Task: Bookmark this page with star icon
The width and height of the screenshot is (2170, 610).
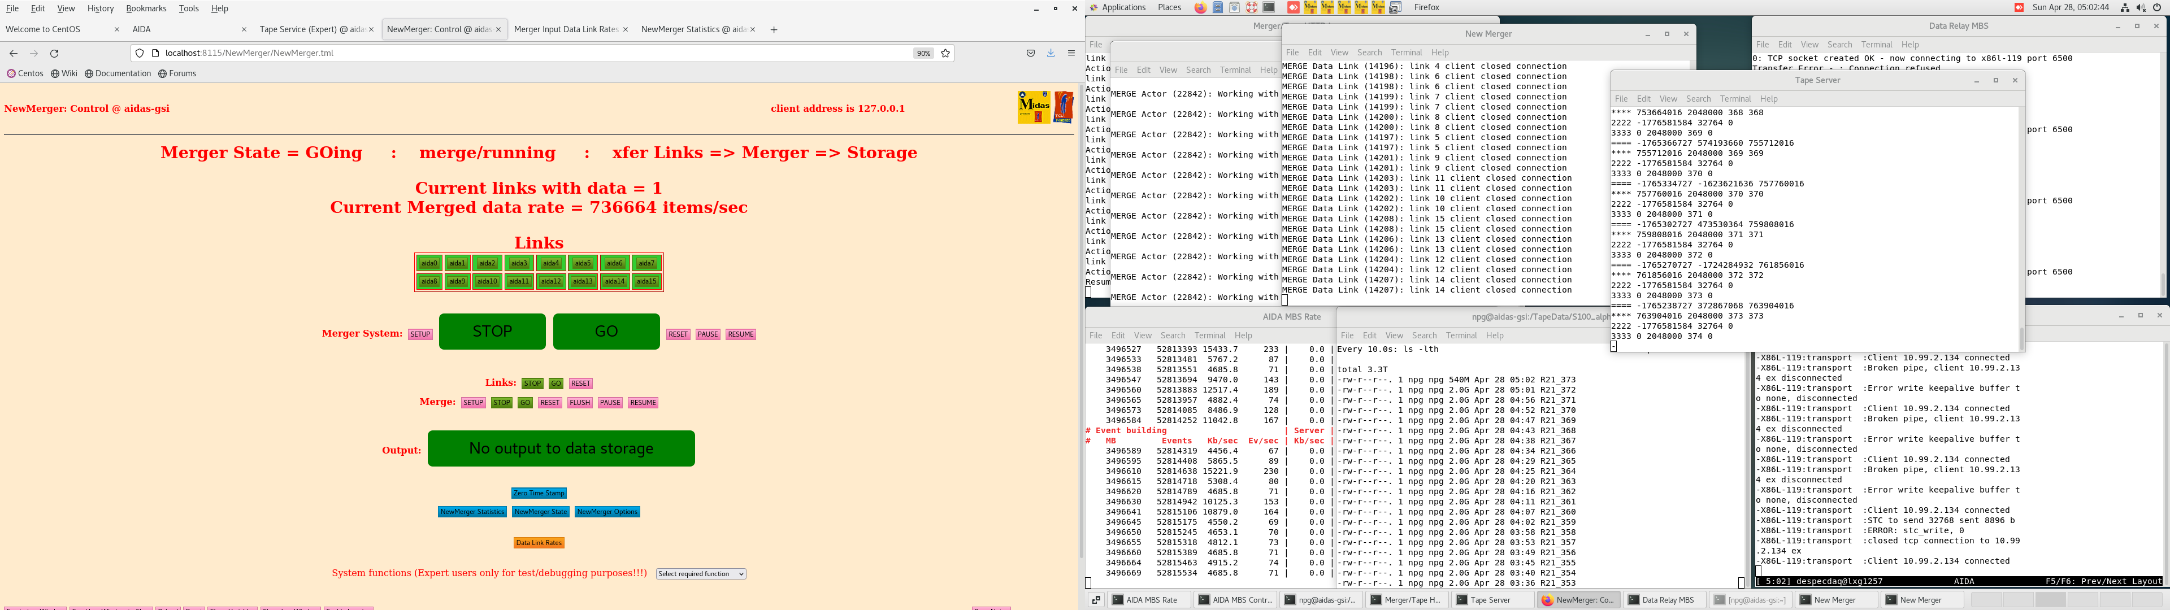Action: click(945, 53)
